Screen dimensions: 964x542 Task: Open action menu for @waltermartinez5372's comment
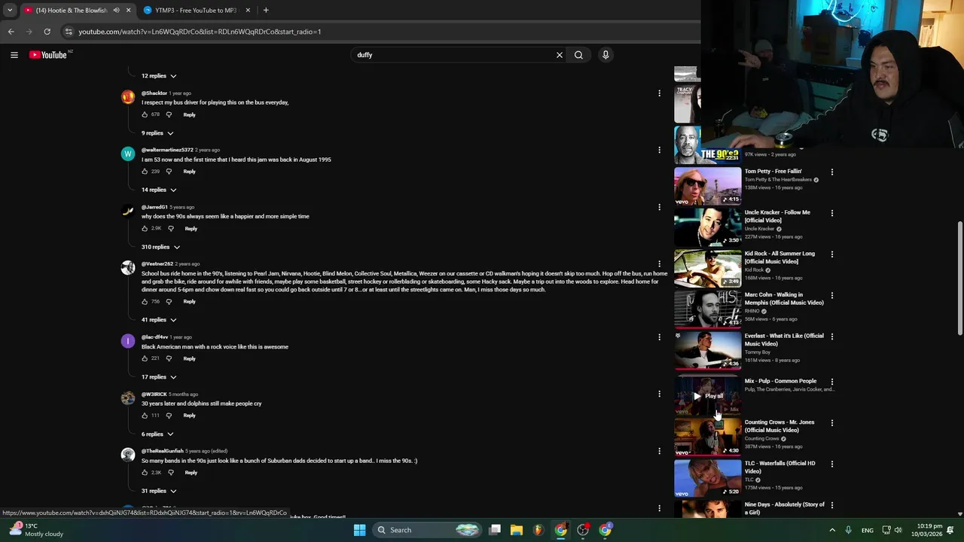click(659, 150)
